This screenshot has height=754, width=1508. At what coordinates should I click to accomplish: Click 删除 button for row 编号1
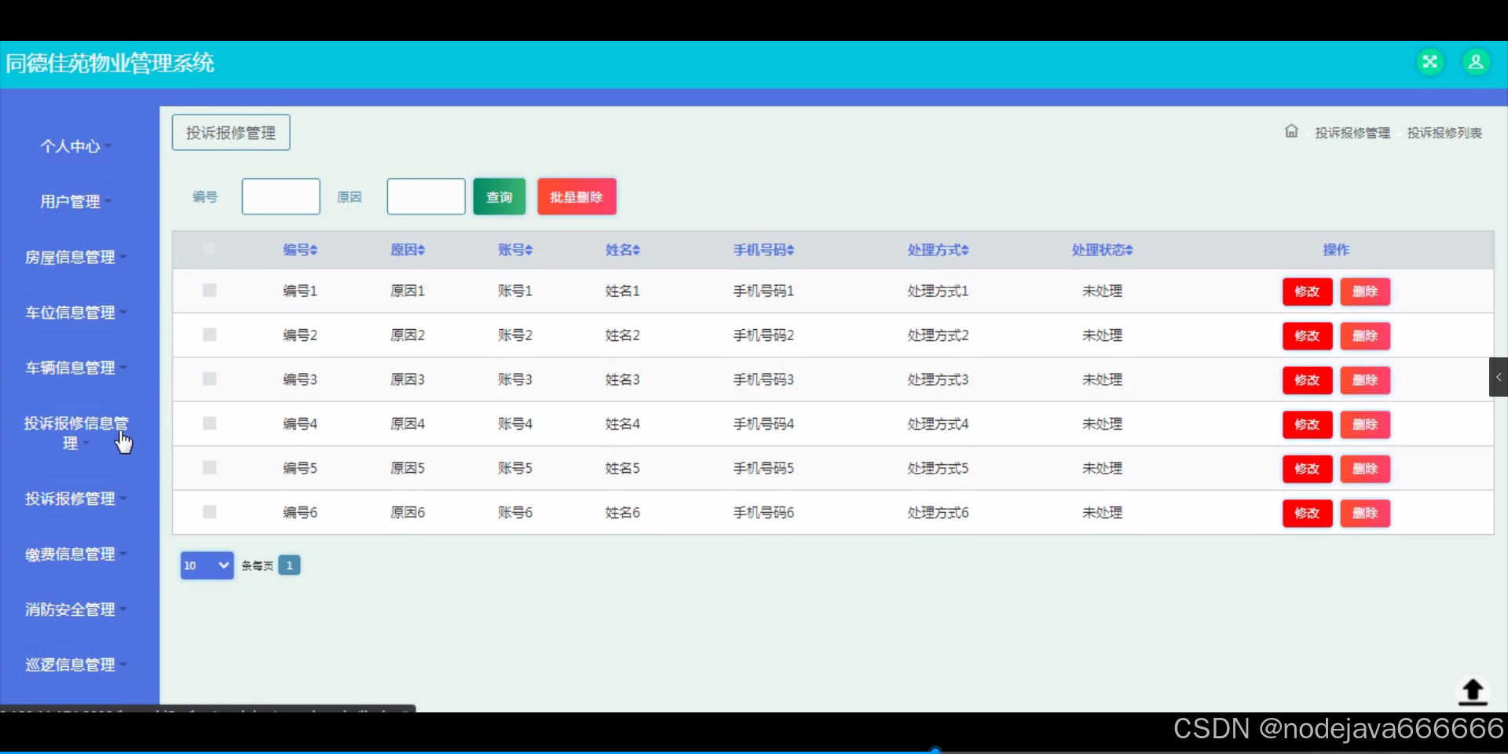(1365, 291)
